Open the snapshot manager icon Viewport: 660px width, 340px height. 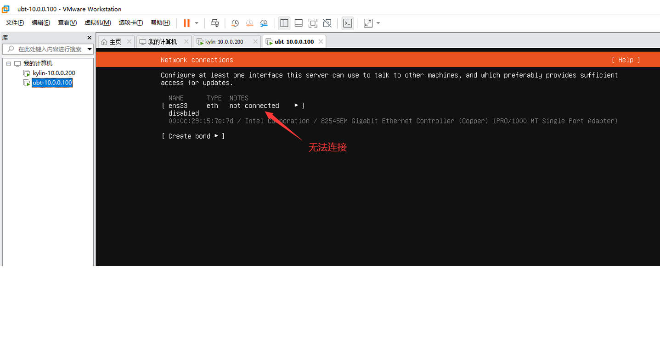(x=264, y=23)
